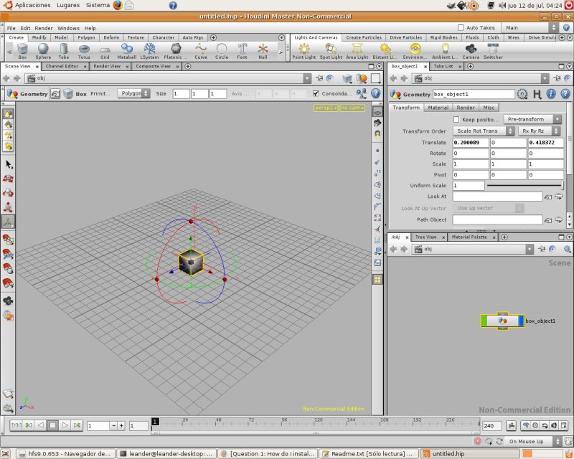Switch to the Material tab
574x459 pixels.
pyautogui.click(x=438, y=108)
